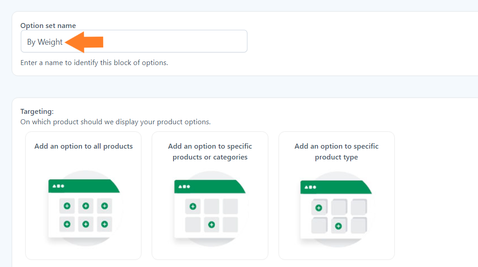The width and height of the screenshot is (478, 267).
Task: Click the lower plus icon in specific products illustration
Action: pos(212,225)
